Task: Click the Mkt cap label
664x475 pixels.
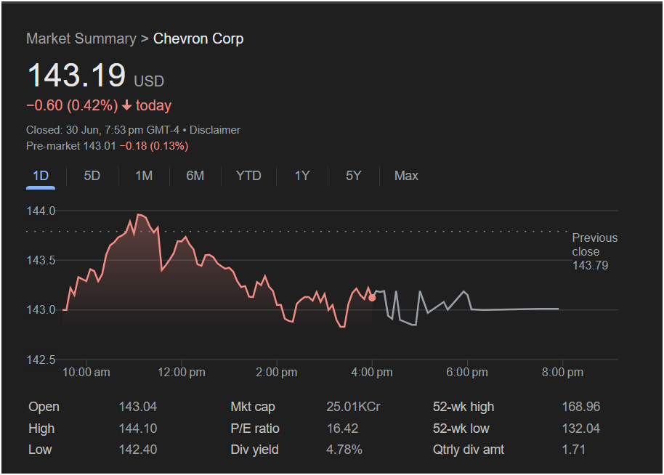Action: [253, 407]
